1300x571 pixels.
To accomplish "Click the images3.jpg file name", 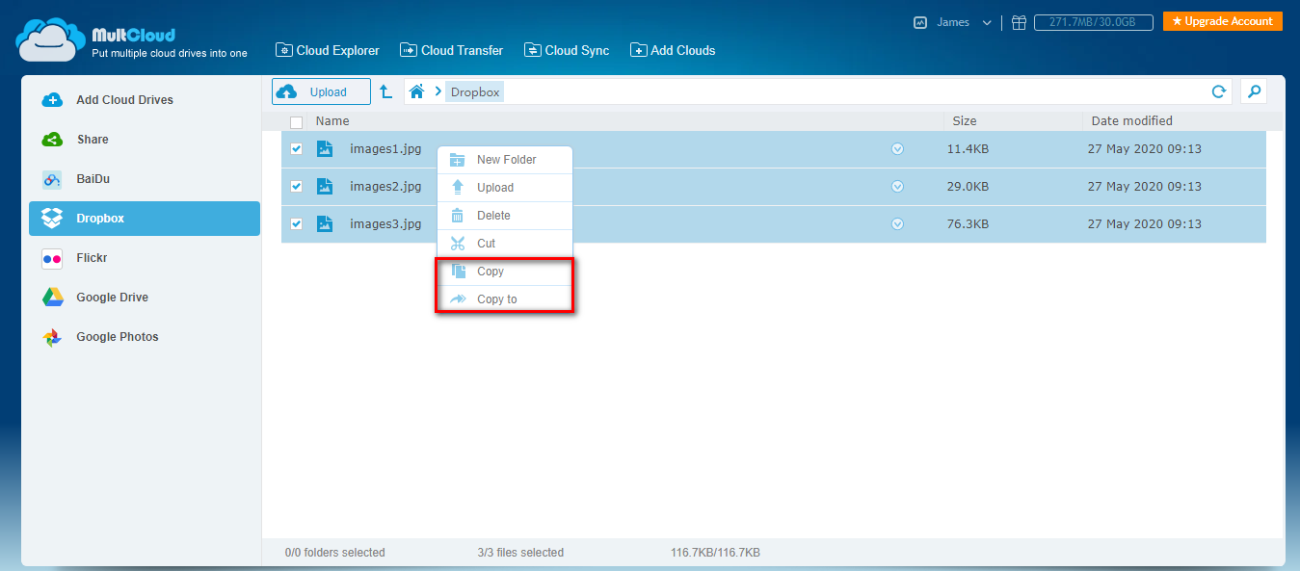I will [385, 224].
